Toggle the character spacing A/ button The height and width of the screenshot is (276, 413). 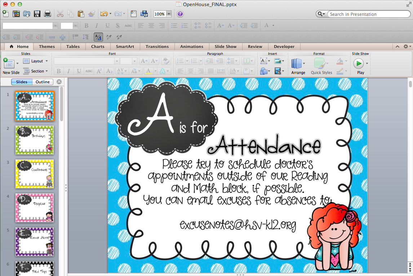(x=98, y=37)
